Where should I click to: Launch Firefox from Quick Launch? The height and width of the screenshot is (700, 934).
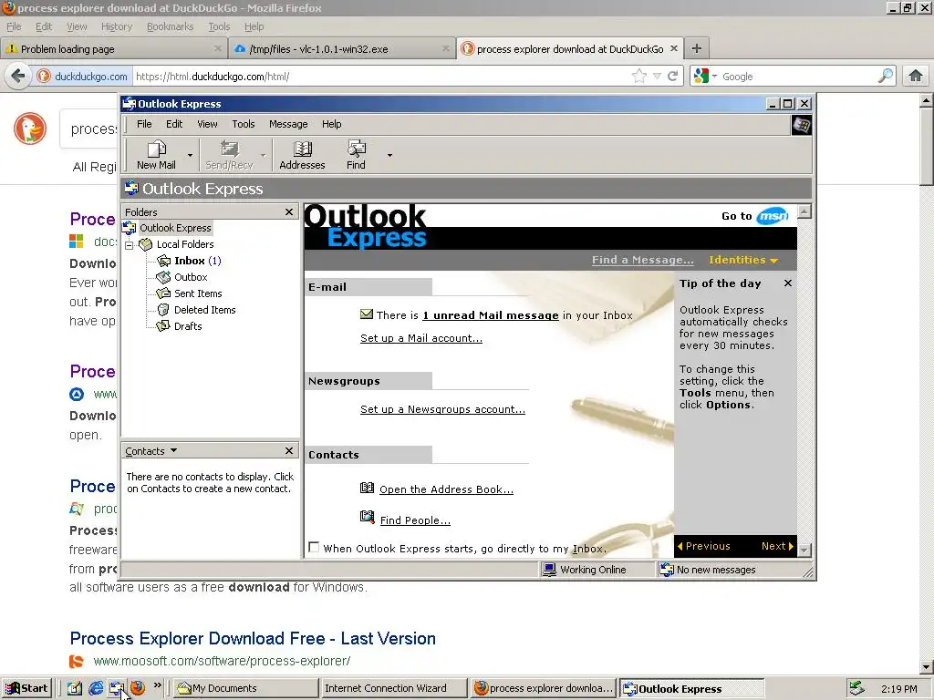click(138, 688)
